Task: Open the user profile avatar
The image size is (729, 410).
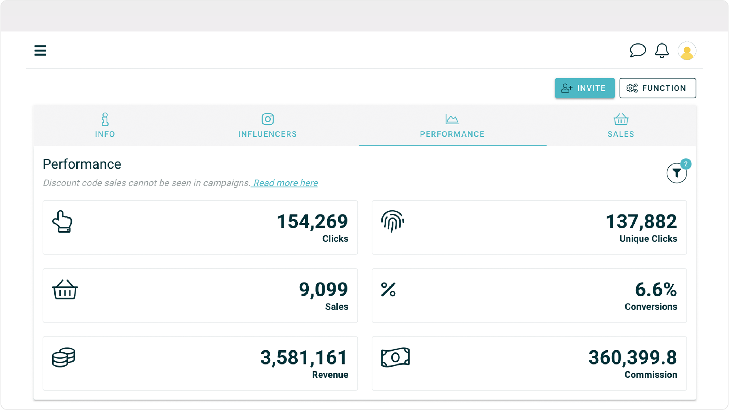Action: tap(687, 51)
